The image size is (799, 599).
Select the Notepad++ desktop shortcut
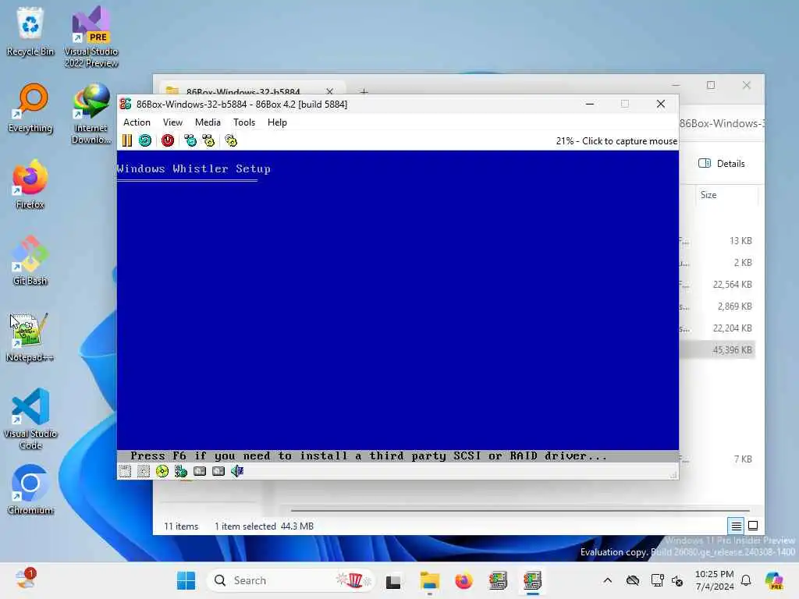tap(30, 337)
